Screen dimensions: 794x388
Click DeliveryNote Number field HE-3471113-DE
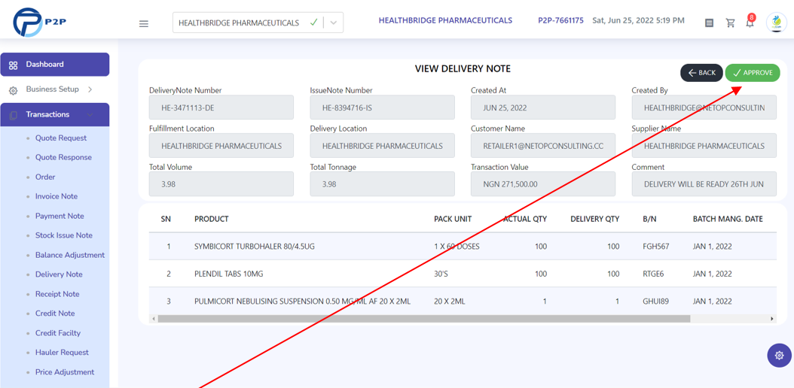[x=221, y=108]
